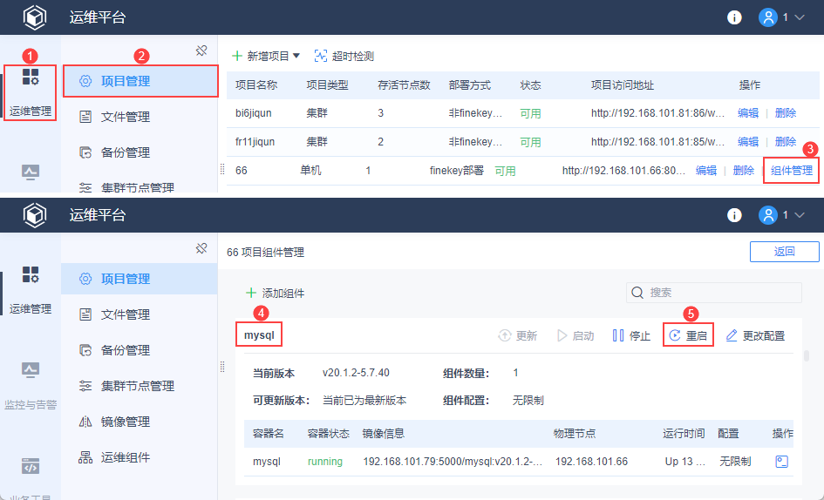824x500 pixels.
Task: Run 超时检测 timeout check
Action: [x=344, y=56]
